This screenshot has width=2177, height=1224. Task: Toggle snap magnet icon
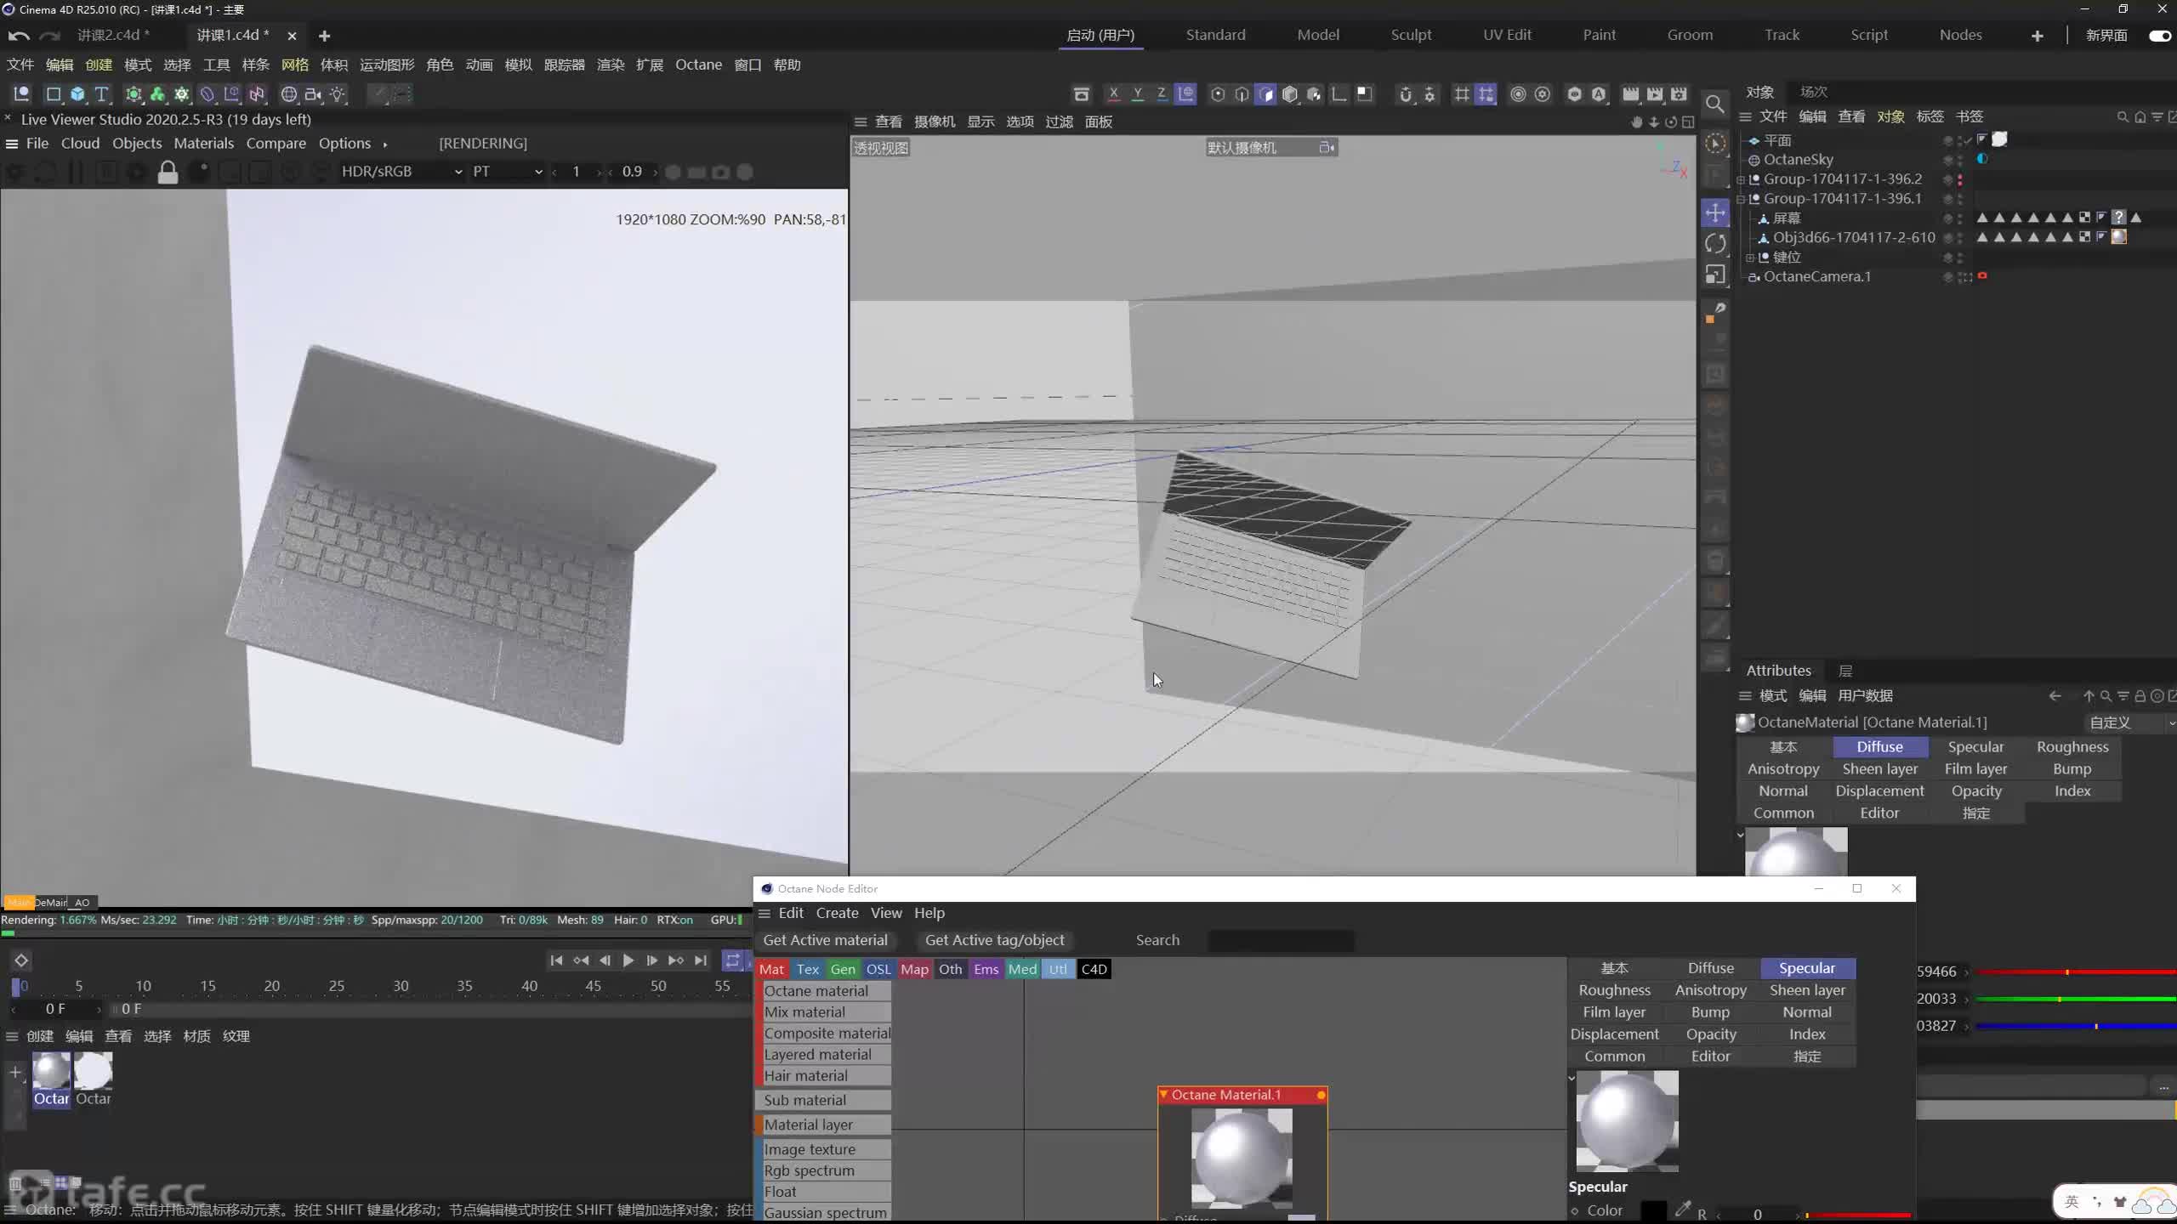tap(1406, 94)
